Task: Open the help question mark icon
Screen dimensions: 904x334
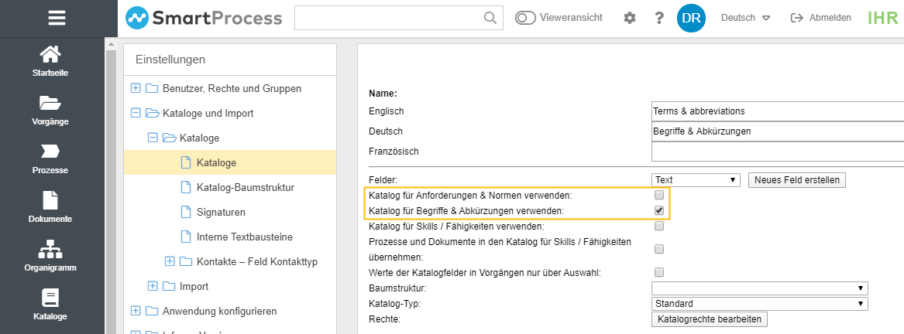Action: click(659, 18)
